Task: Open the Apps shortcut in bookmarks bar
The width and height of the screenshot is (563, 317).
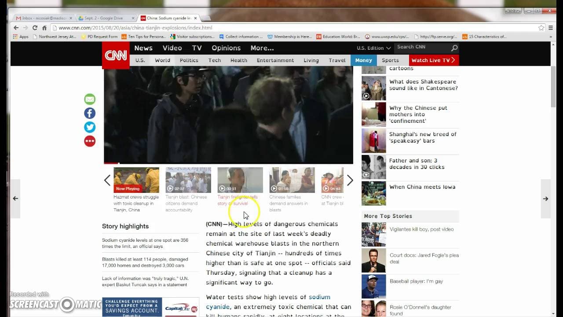Action: tap(21, 37)
